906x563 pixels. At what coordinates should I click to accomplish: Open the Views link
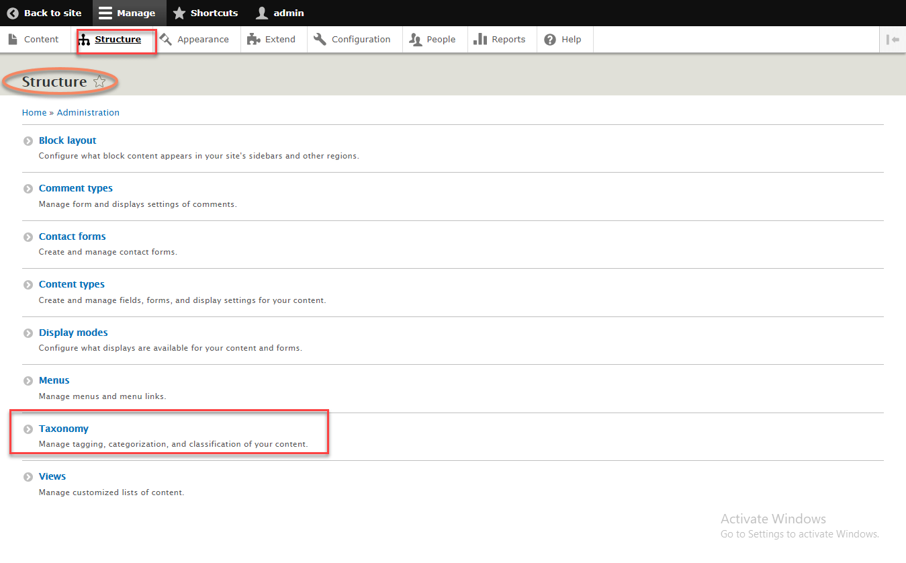pos(52,476)
